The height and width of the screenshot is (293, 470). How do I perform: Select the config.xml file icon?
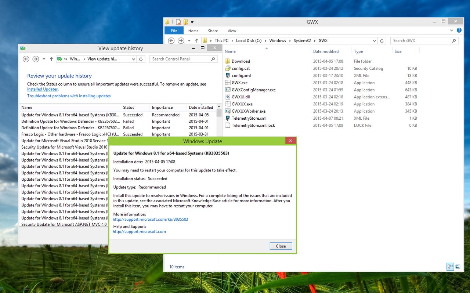pos(228,76)
